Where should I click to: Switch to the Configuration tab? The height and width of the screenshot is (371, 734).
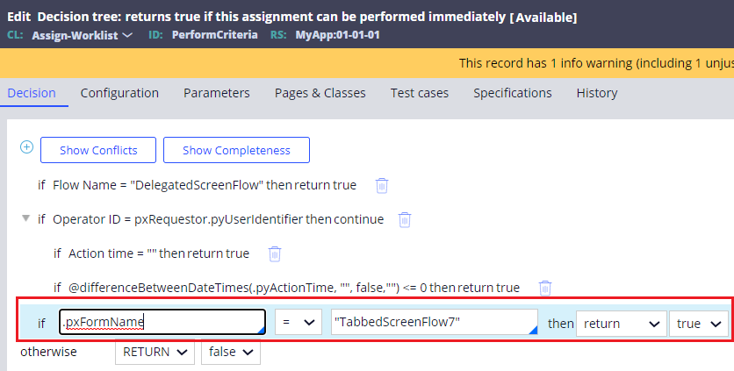pyautogui.click(x=119, y=93)
